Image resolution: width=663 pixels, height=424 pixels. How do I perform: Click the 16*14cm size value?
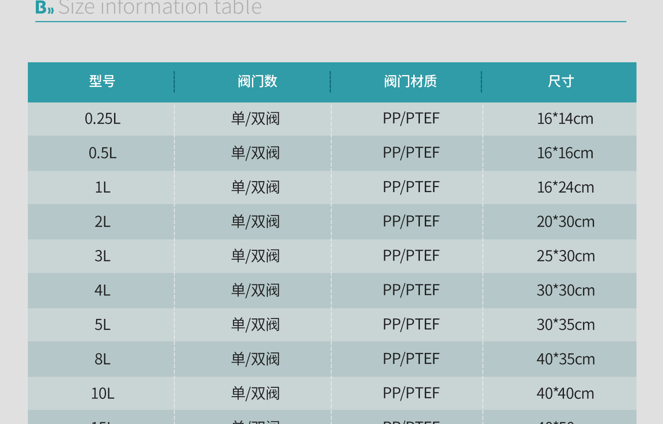pyautogui.click(x=565, y=118)
